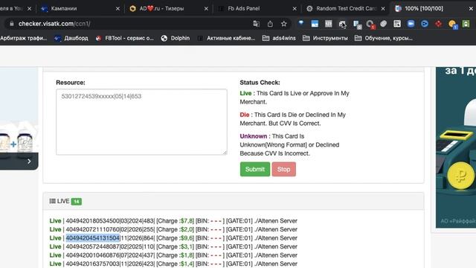Click the share icon in the address bar
Viewport: 476px width, 268px height.
(270, 24)
